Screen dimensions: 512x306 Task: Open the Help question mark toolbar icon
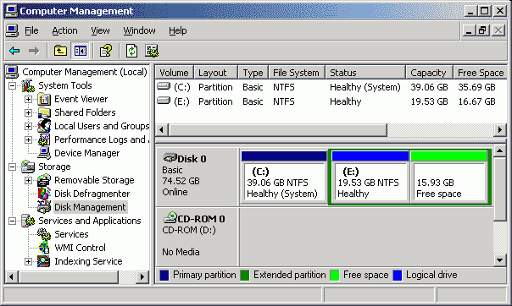click(106, 51)
